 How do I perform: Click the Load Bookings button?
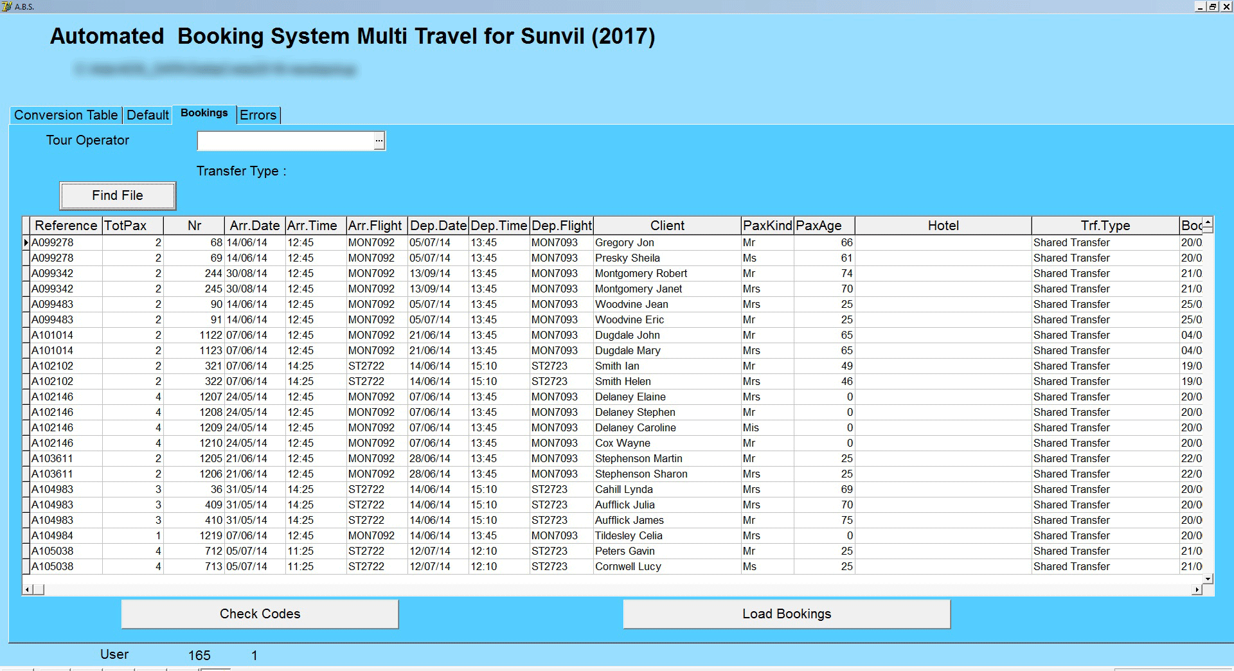[x=787, y=614]
